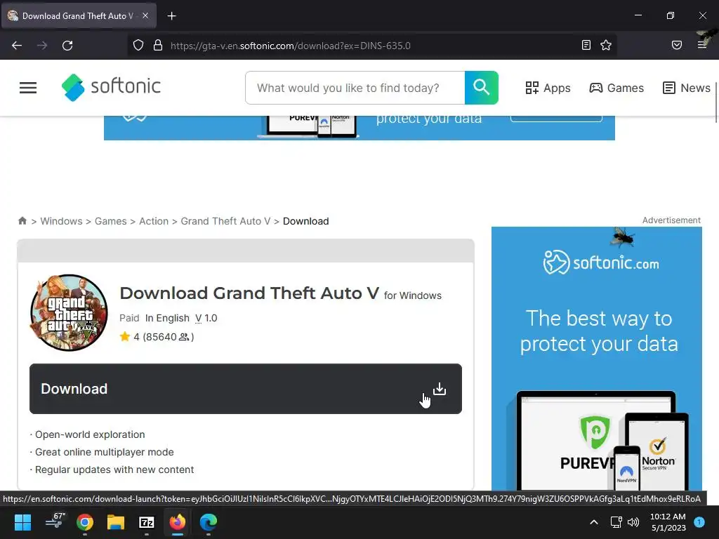Image resolution: width=719 pixels, height=539 pixels.
Task: Open the notification badge in the tray
Action: (x=699, y=521)
